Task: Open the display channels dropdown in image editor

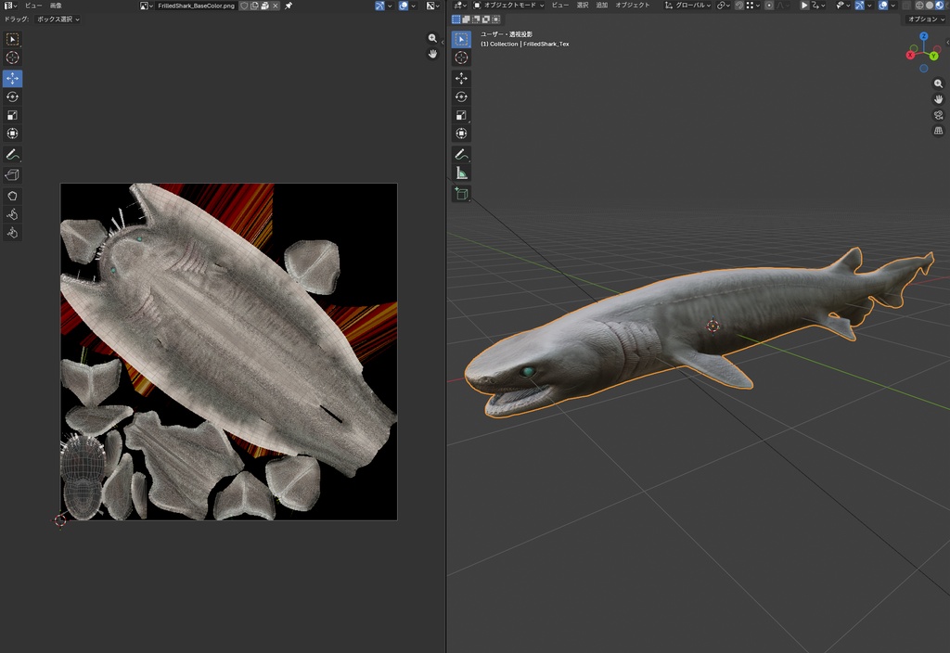Action: pyautogui.click(x=432, y=6)
